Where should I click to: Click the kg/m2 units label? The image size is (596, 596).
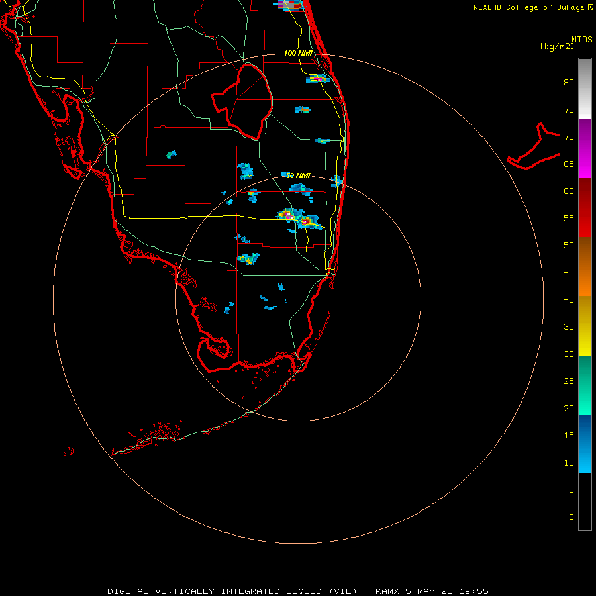(x=557, y=46)
